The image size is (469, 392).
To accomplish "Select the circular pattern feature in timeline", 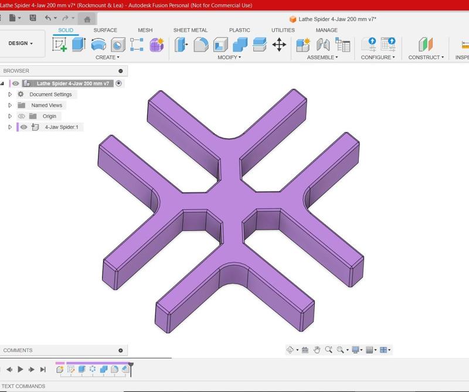I will coord(93,369).
